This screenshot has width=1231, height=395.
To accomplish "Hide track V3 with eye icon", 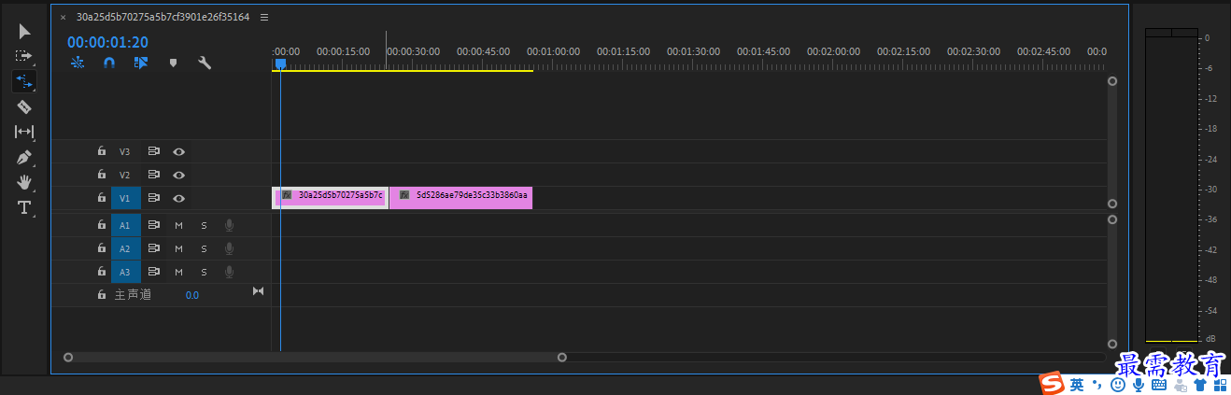I will click(x=178, y=151).
